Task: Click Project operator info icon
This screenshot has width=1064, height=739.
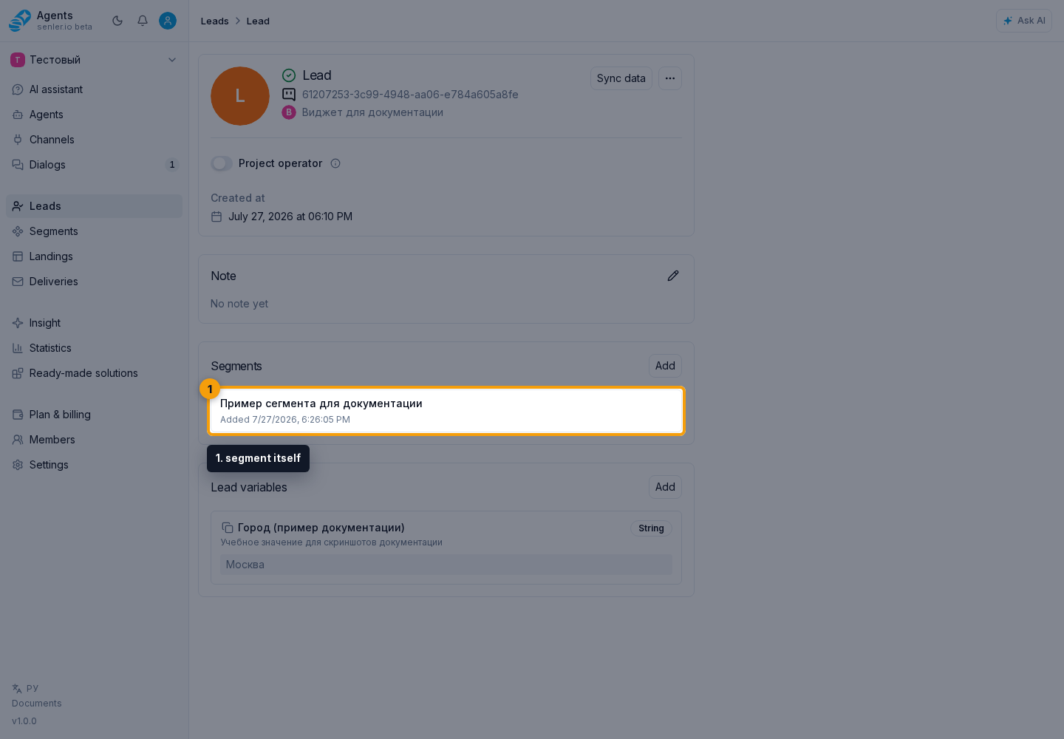Action: pyautogui.click(x=335, y=163)
